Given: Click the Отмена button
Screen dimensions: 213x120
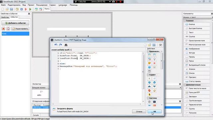Looking at the screenshot, I should (x=139, y=112).
